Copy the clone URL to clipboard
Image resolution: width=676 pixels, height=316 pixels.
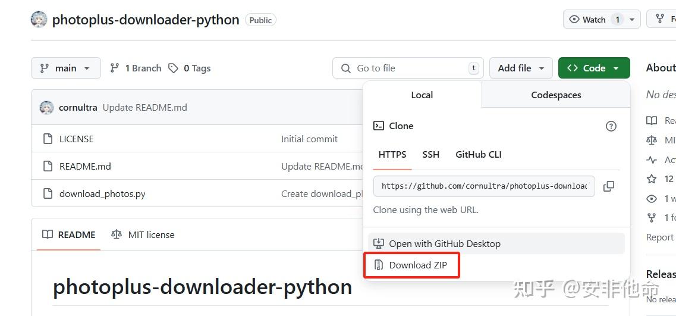point(608,186)
